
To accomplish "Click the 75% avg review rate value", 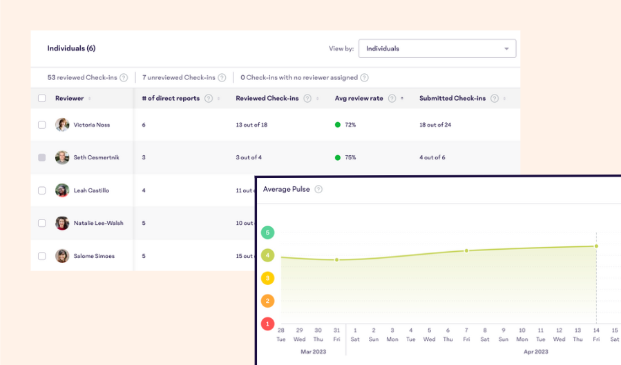I will 350,157.
